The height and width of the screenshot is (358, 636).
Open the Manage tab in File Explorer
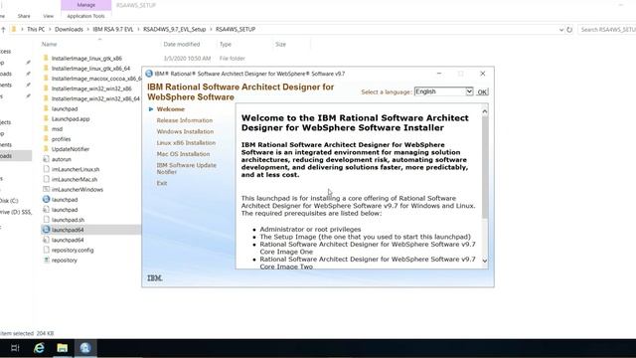click(86, 5)
